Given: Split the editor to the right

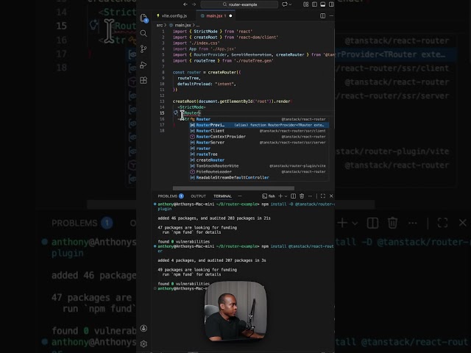Looking at the screenshot, I should tap(322, 15).
